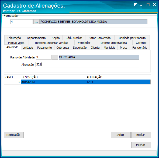Maximize the Cadastro de Alienações window

pos(148,5)
